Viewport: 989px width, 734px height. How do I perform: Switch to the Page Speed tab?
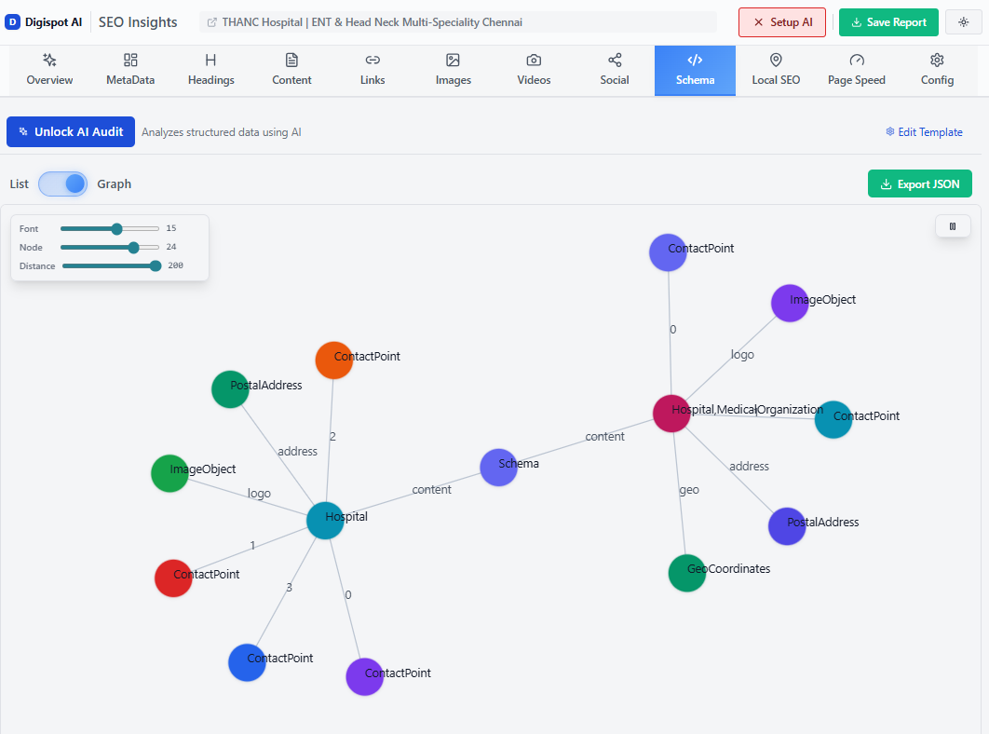pyautogui.click(x=856, y=70)
